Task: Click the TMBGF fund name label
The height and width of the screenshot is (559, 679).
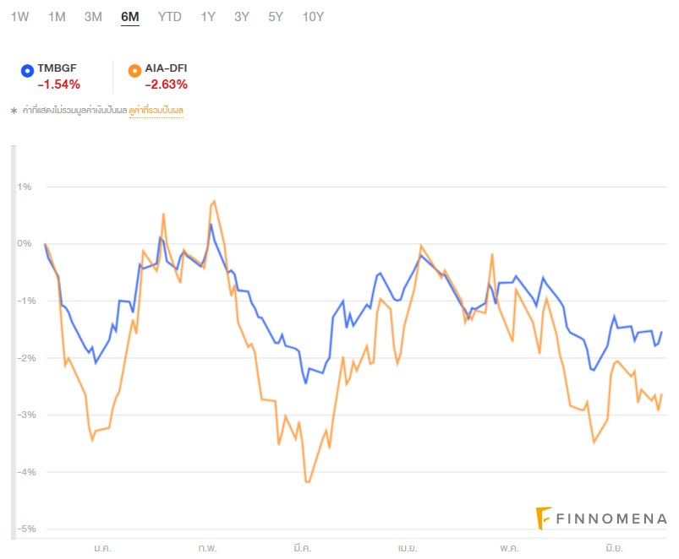Action: pos(57,69)
